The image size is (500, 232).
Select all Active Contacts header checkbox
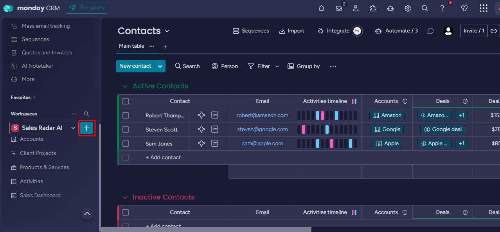126,101
